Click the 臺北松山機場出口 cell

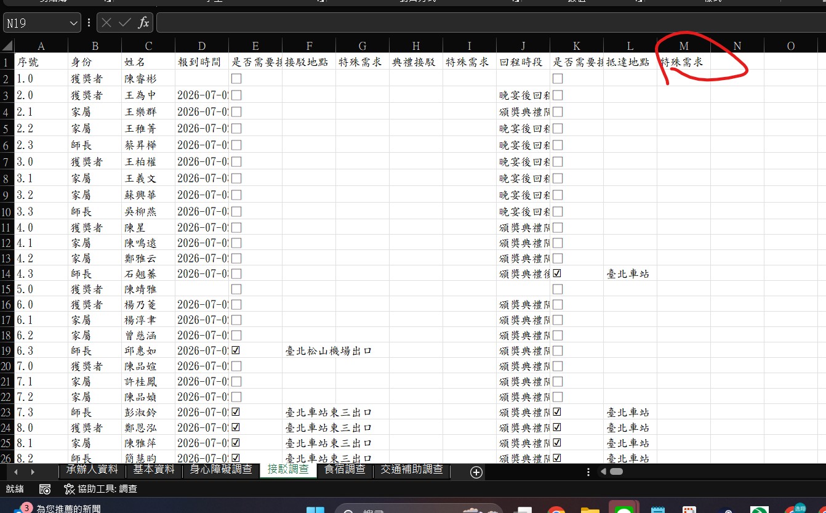(309, 351)
